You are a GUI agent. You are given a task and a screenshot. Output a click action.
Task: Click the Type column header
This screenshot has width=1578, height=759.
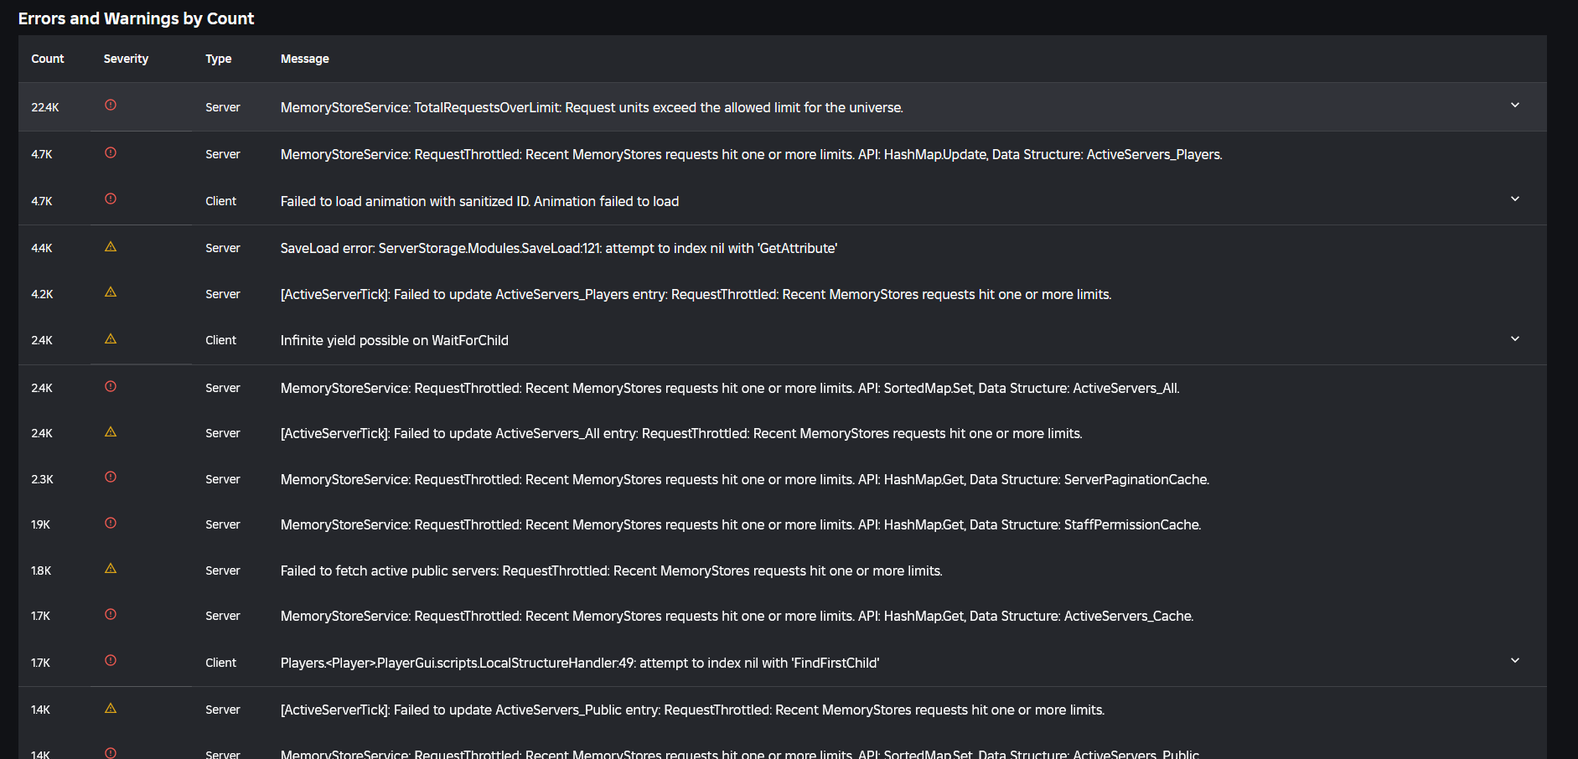(x=219, y=59)
